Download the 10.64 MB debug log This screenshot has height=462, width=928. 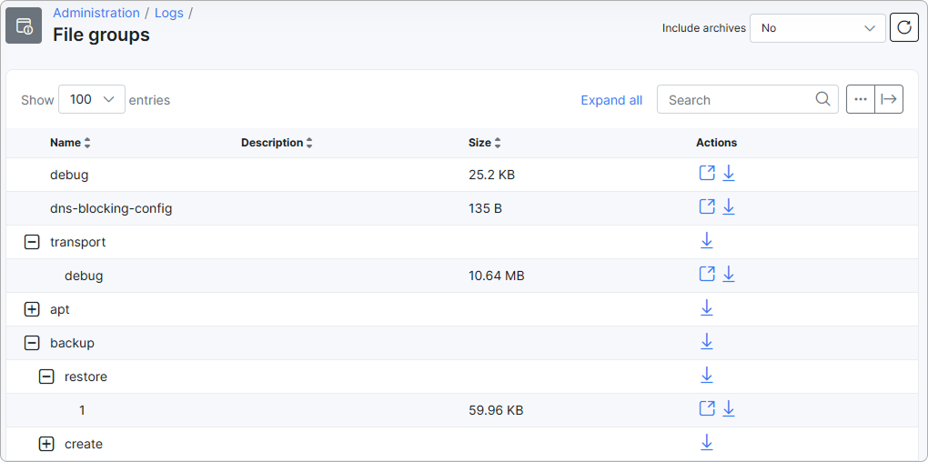[x=729, y=275]
